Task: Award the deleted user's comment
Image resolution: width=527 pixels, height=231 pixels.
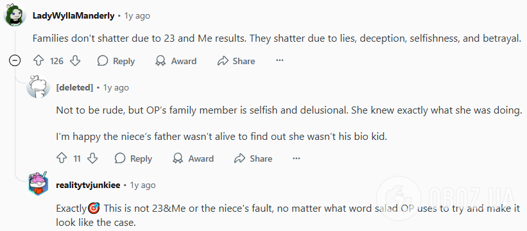Action: point(193,158)
